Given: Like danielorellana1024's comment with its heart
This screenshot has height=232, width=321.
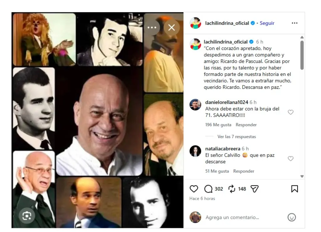Looking at the screenshot, I should (x=291, y=112).
